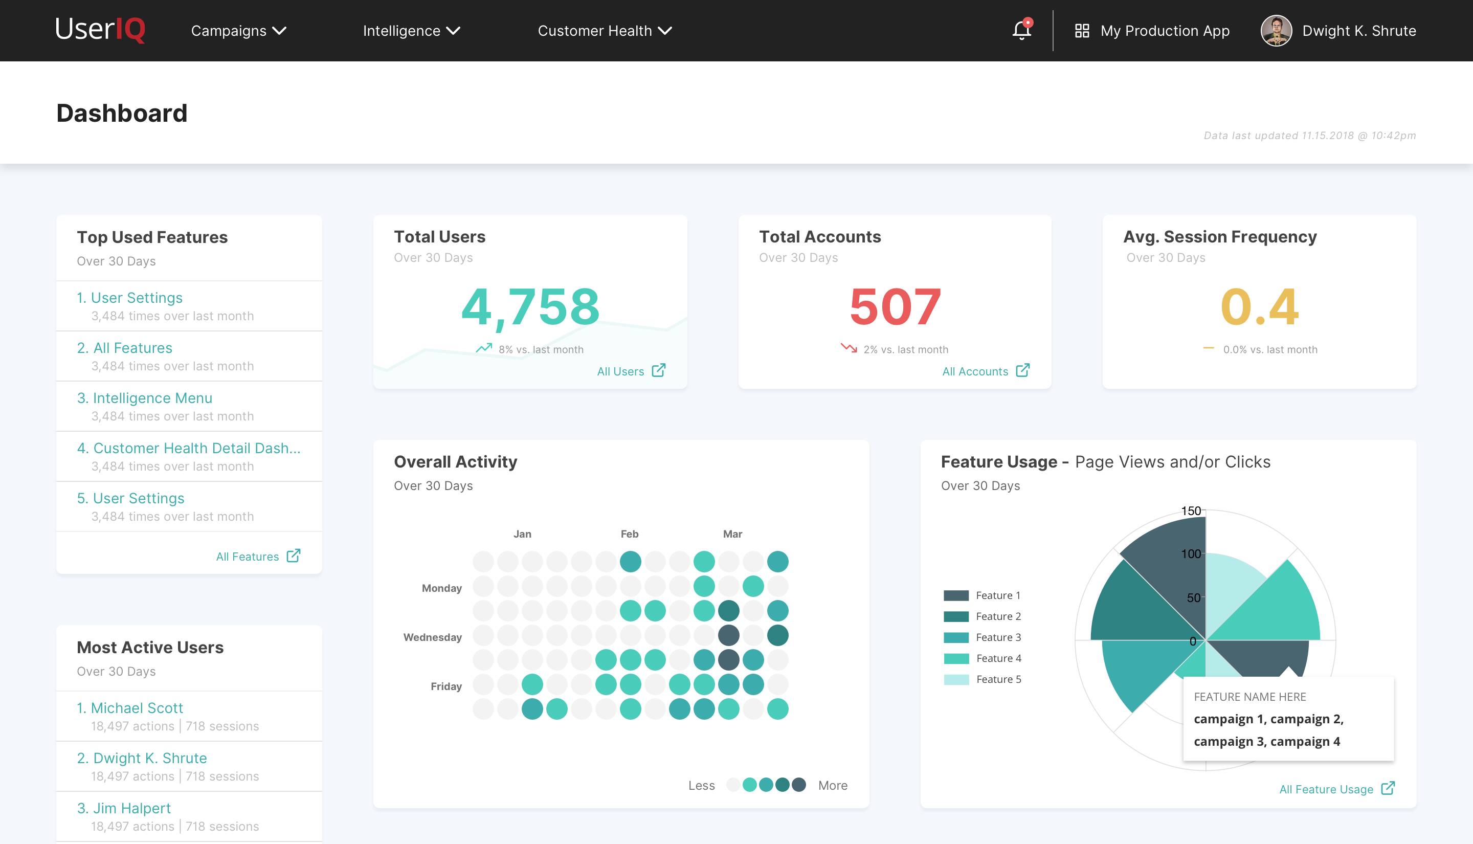Click external link icon beside All Features
The height and width of the screenshot is (844, 1473).
pyautogui.click(x=294, y=556)
